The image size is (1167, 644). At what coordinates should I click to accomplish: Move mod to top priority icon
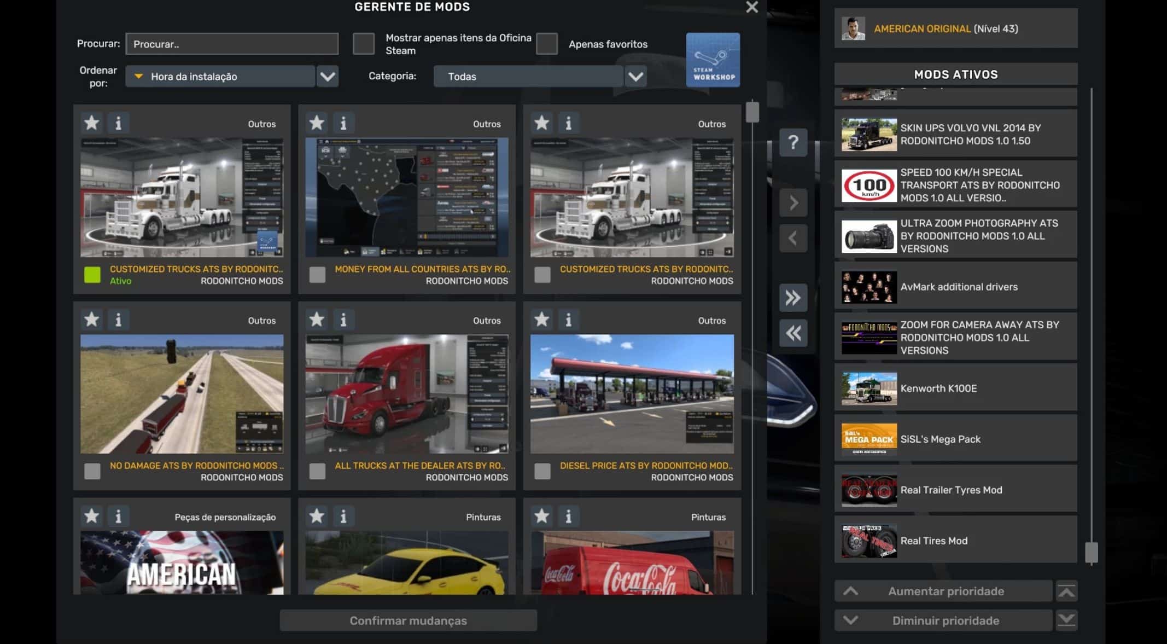pos(1066,591)
